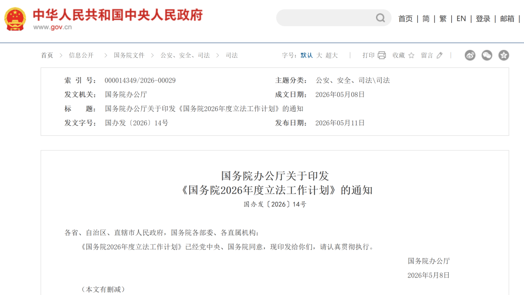524x295 pixels.
Task: Open 司法 breadcrumb link
Action: [x=231, y=55]
